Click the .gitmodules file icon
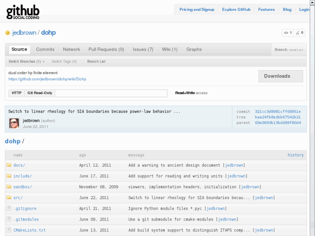This screenshot has height=236, width=315. [x=9, y=219]
